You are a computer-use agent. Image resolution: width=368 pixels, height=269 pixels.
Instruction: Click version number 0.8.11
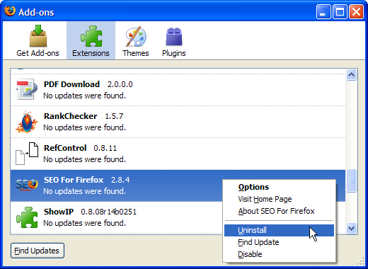(x=105, y=148)
